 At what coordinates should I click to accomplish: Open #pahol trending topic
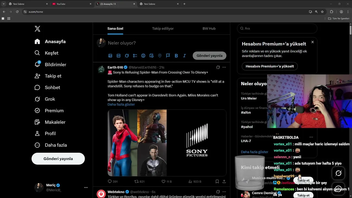pos(247,127)
